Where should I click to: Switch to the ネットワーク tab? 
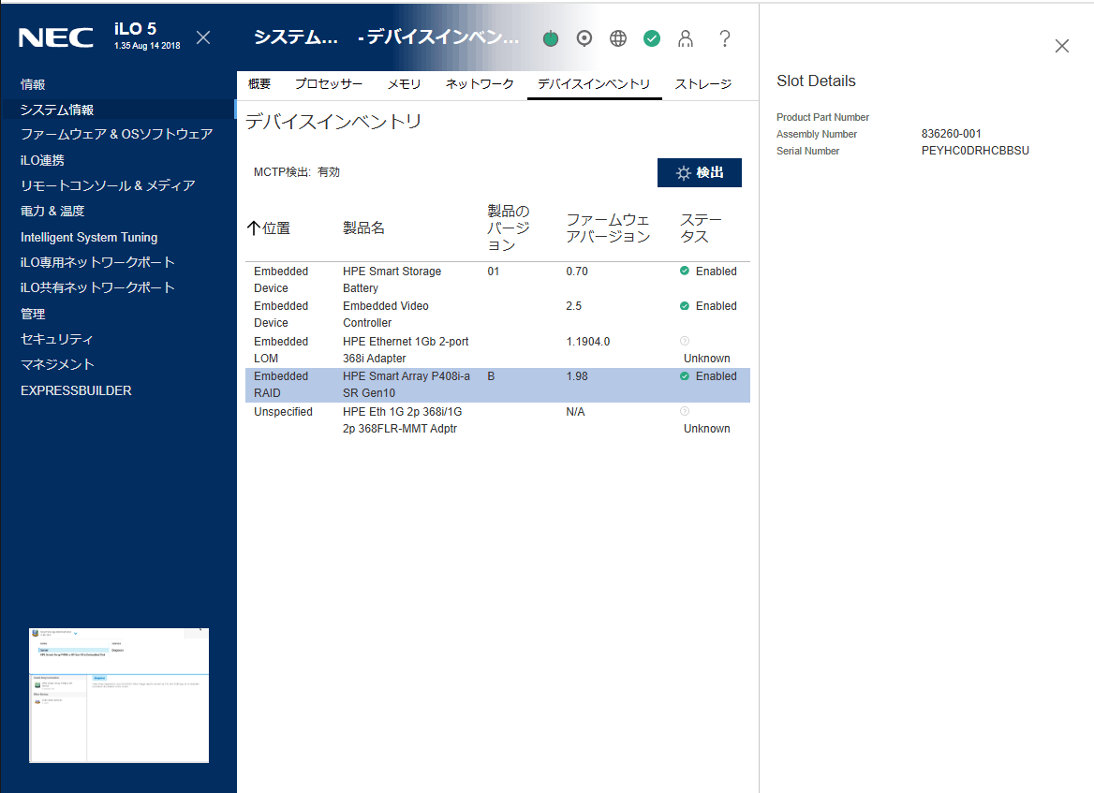pos(480,83)
